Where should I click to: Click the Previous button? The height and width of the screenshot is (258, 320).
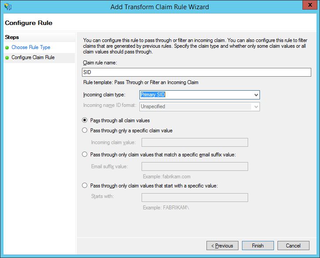(222, 246)
